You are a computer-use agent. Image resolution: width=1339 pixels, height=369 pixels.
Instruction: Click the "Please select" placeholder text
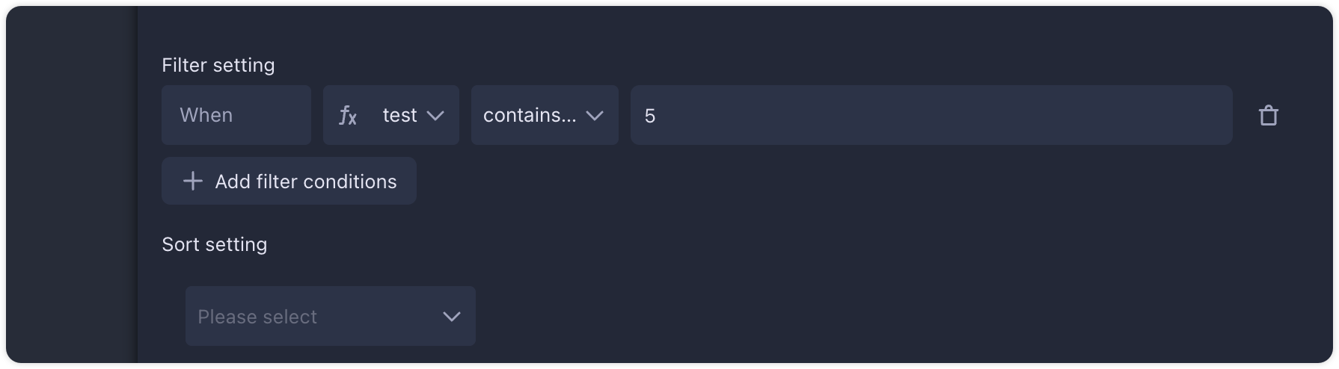[257, 317]
